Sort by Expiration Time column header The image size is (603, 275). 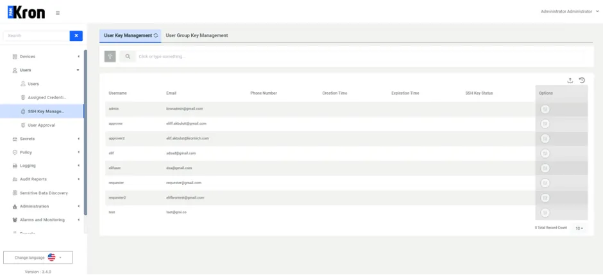(405, 93)
